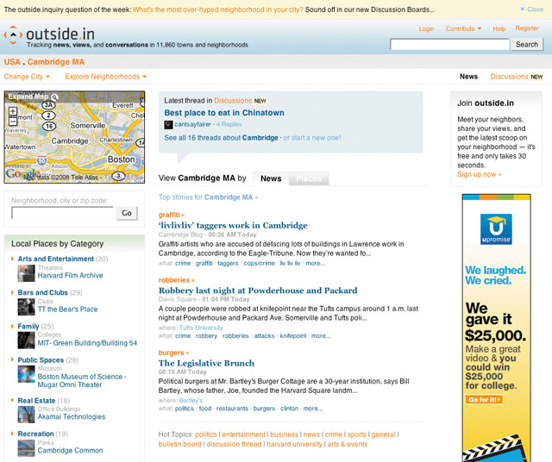552x462 pixels.
Task: Open the Cambridge Common place link
Action: point(70,451)
